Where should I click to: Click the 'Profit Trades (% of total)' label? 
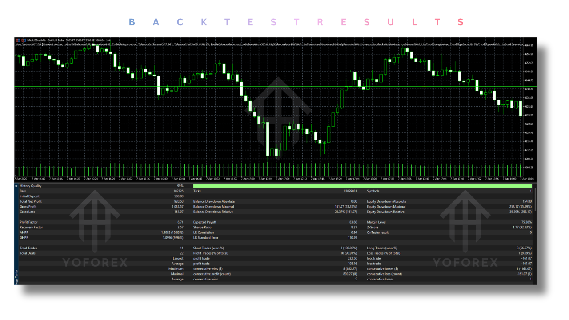click(211, 253)
